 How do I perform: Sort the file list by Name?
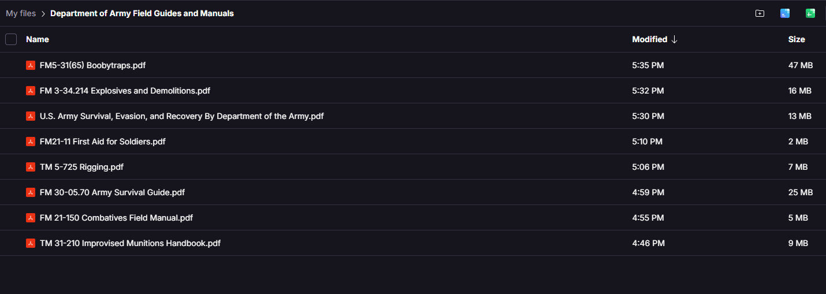38,39
